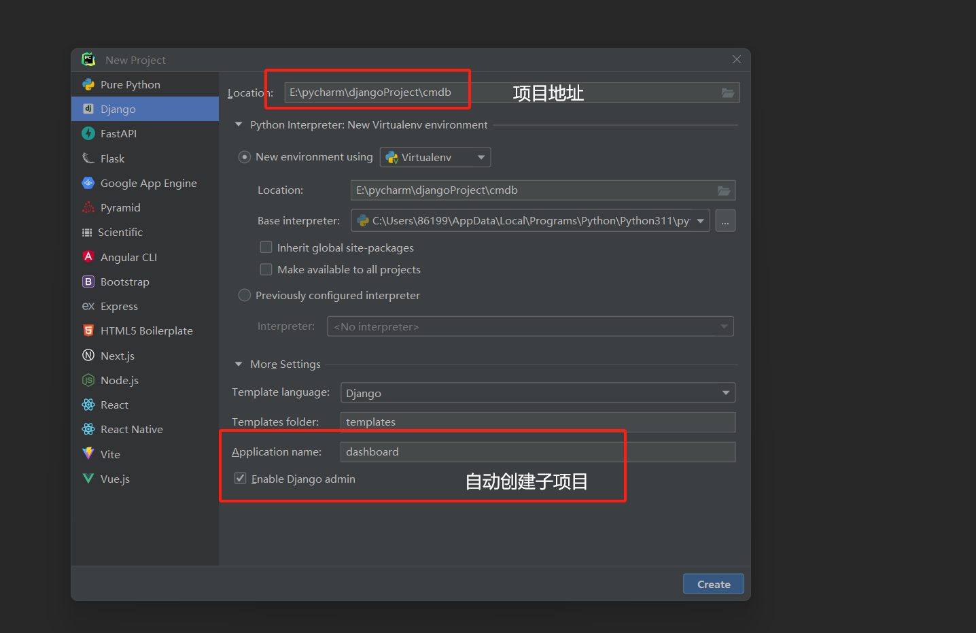Open the No interpreter dropdown
Screen dimensions: 976x633
point(530,326)
